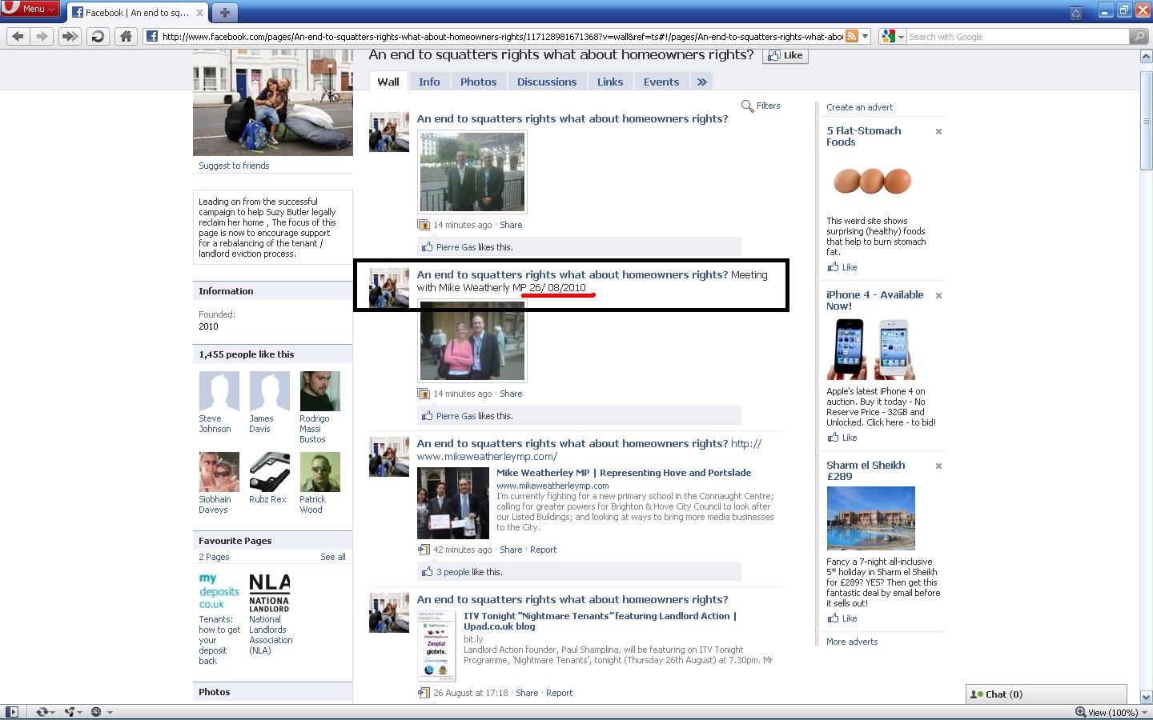This screenshot has width=1153, height=720.
Task: Click the Fast Forward navigation button
Action: pyautogui.click(x=70, y=36)
